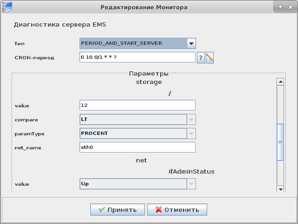Expand the Тип dropdown arrow

(191, 43)
